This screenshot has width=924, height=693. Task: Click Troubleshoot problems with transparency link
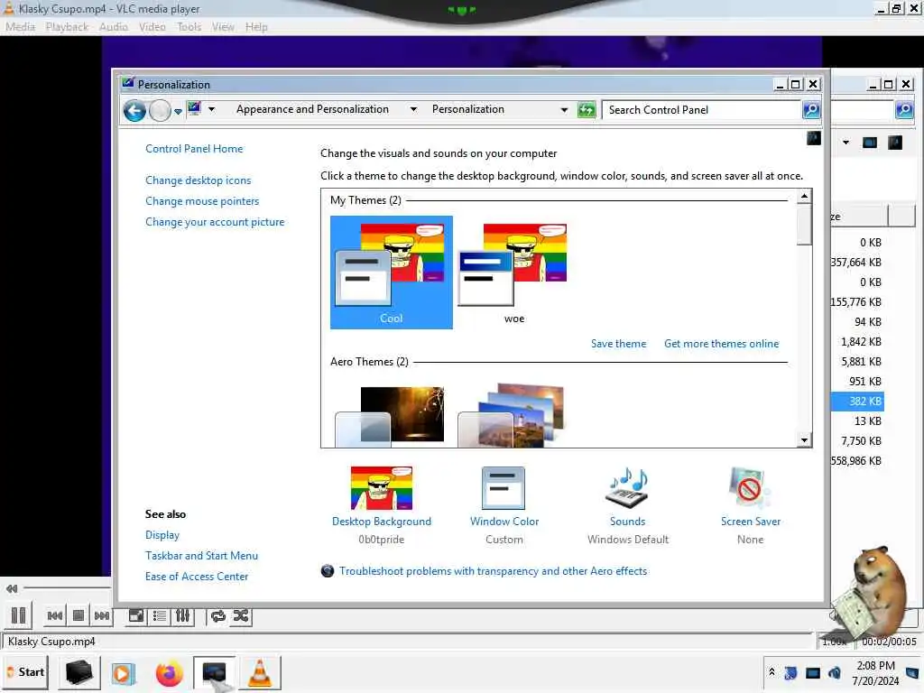[493, 571]
